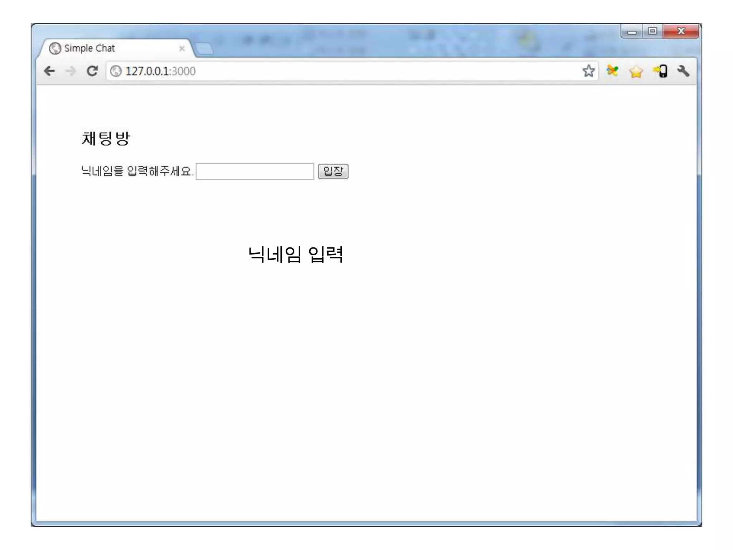
Task: Select the Simple Chat tab
Action: point(116,48)
